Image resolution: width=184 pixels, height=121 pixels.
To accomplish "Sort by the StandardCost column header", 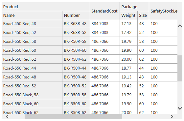I will tap(105, 11).
